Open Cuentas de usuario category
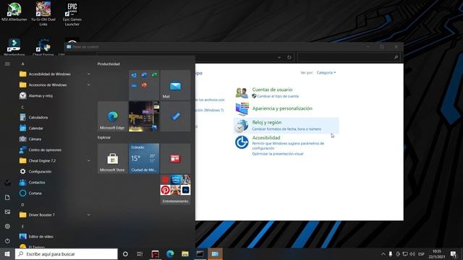Viewport: 463px width, 260px height. pos(272,90)
